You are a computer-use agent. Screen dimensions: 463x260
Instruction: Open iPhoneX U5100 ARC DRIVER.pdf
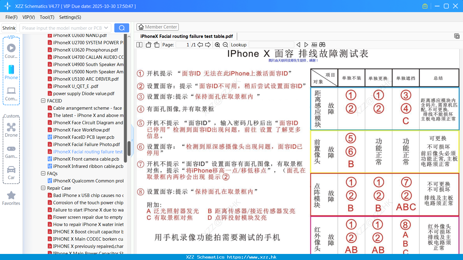[x=83, y=79]
